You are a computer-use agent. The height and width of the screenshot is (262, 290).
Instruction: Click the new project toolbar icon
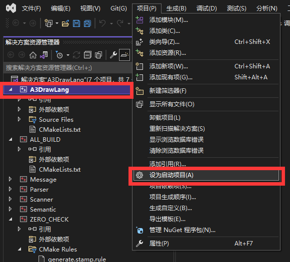click(48, 23)
